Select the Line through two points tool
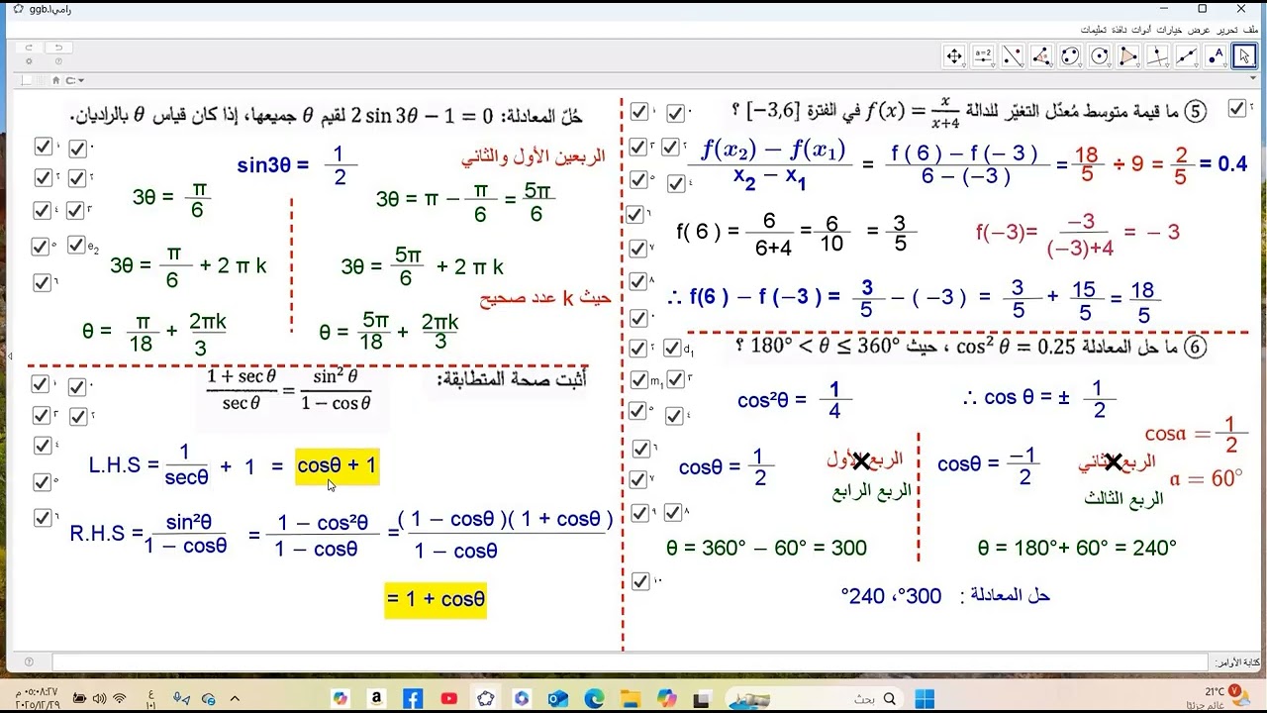Viewport: 1267px width, 713px height. tap(1186, 56)
